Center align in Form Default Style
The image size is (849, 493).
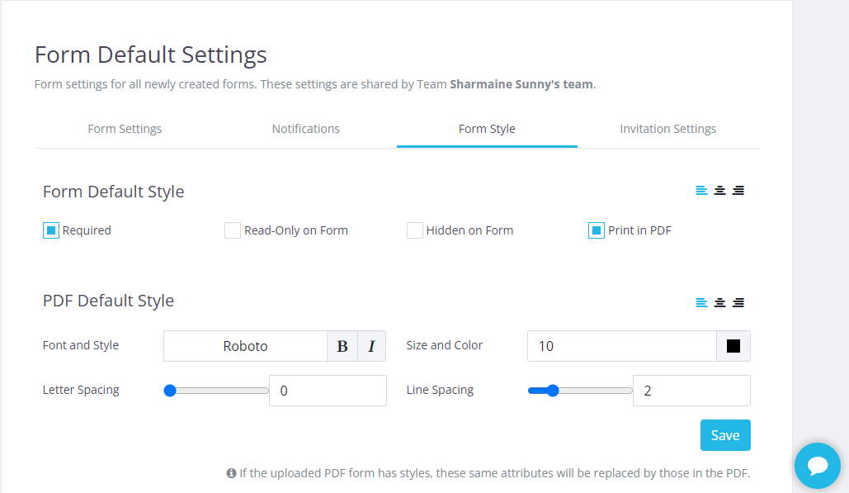click(x=719, y=191)
